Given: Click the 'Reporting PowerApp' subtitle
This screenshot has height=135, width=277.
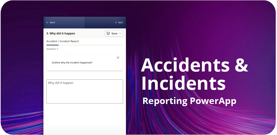Looking at the screenshot, I should (189, 101).
